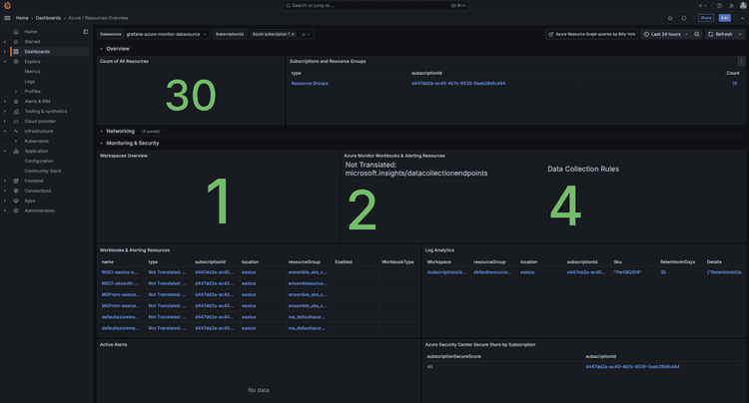Click the Grafana logo icon
The image size is (749, 403).
(7, 5)
